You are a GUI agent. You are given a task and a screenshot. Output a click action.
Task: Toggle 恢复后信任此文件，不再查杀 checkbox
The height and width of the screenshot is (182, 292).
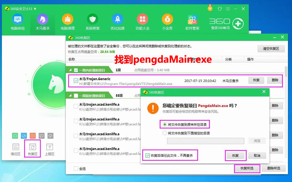(148, 156)
